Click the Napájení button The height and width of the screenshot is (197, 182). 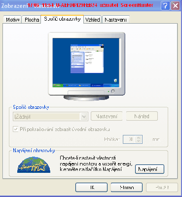(x=149, y=169)
